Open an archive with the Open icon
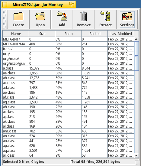 (40, 16)
